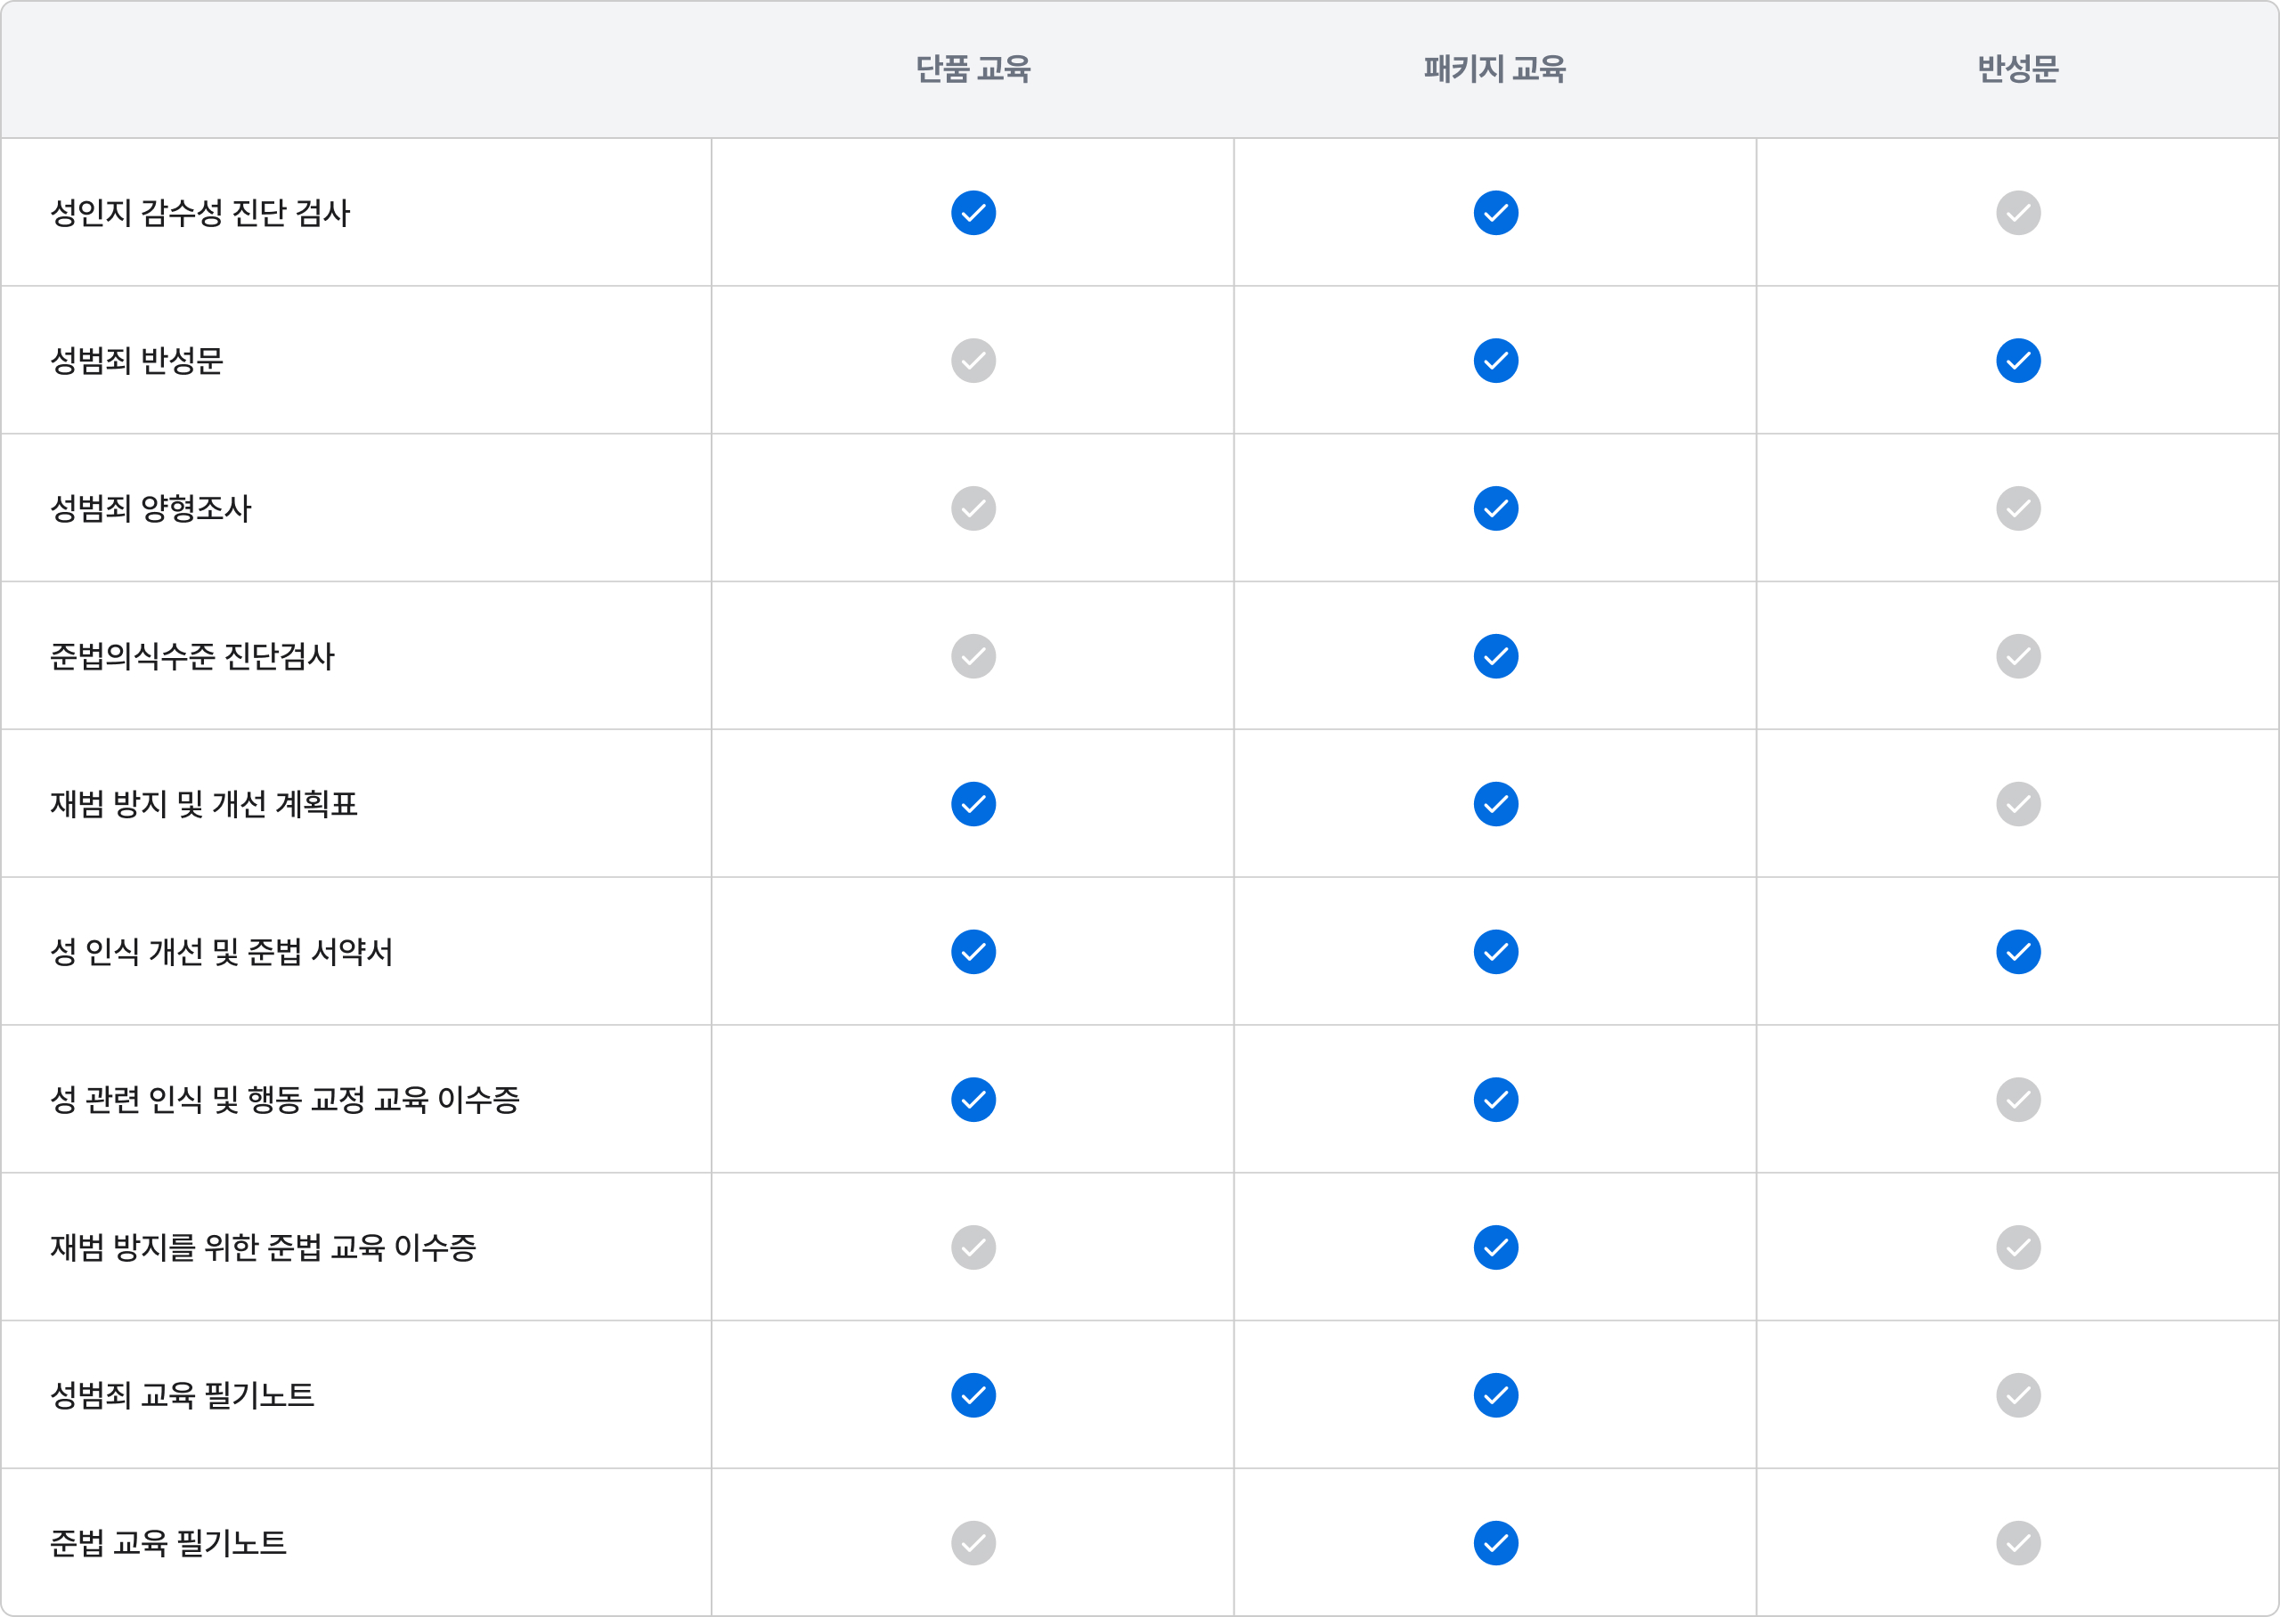
Task: Click the 성범죄 양형조사 row label
Action: click(x=151, y=508)
